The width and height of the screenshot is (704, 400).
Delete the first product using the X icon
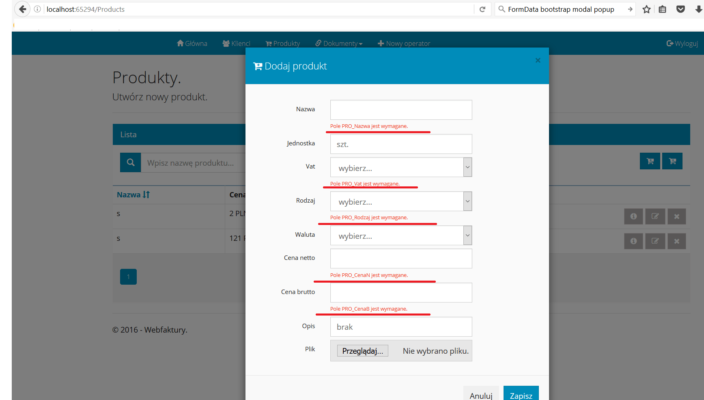(676, 216)
